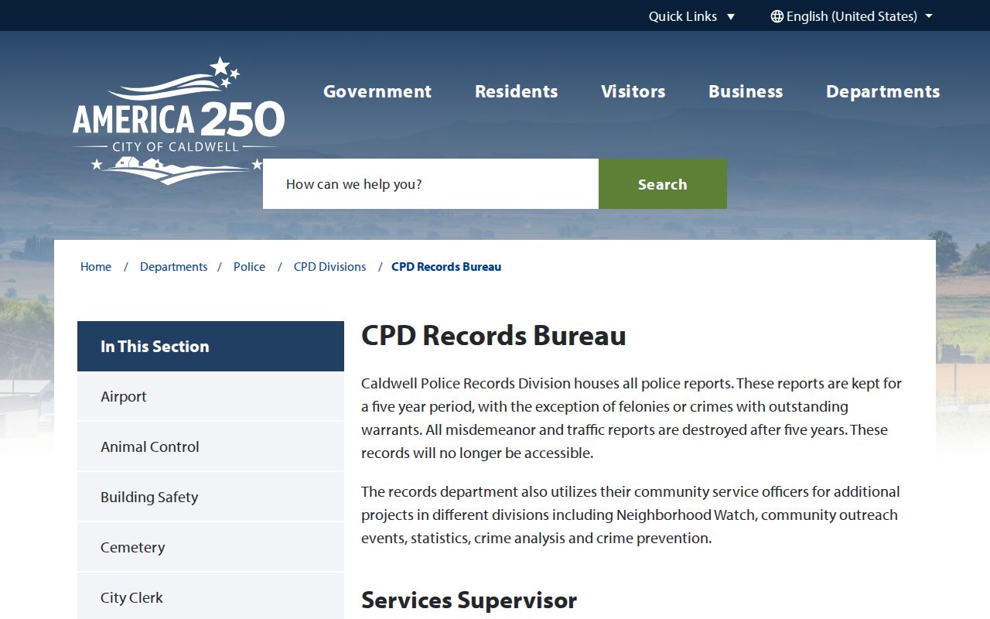990x619 pixels.
Task: Open the Government menu
Action: click(x=377, y=91)
